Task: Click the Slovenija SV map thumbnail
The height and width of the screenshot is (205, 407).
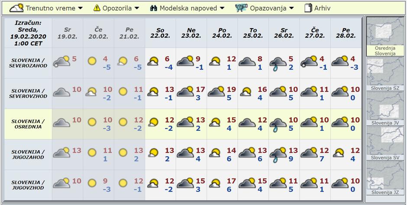Action: [385, 142]
